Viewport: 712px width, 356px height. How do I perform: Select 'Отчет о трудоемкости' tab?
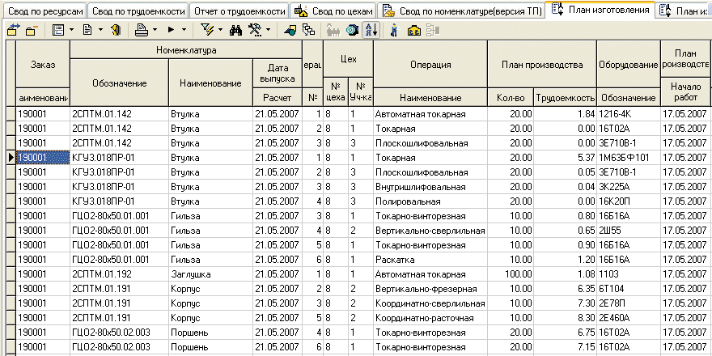click(239, 11)
